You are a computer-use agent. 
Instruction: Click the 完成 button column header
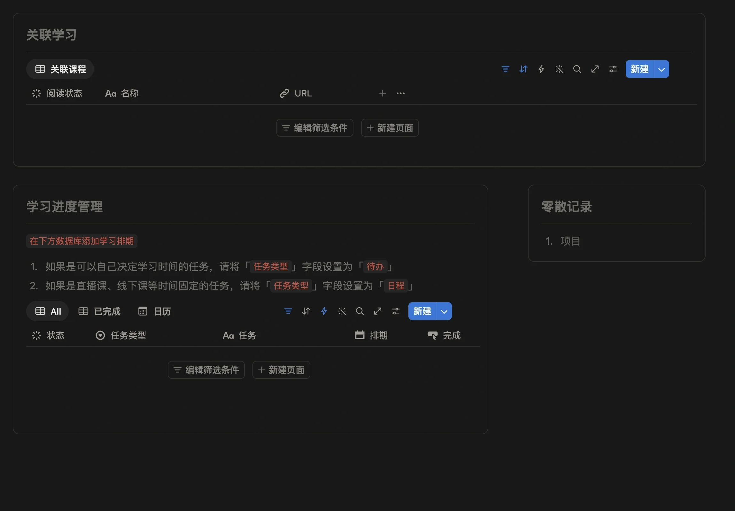444,335
